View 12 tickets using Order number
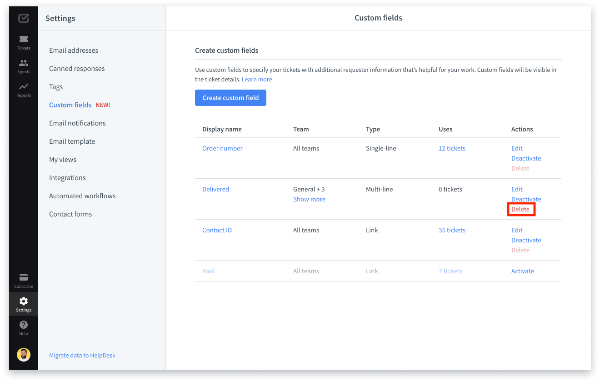600x382 pixels. coord(452,148)
